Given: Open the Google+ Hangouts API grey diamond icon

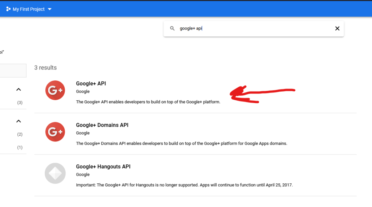Looking at the screenshot, I should coord(55,173).
